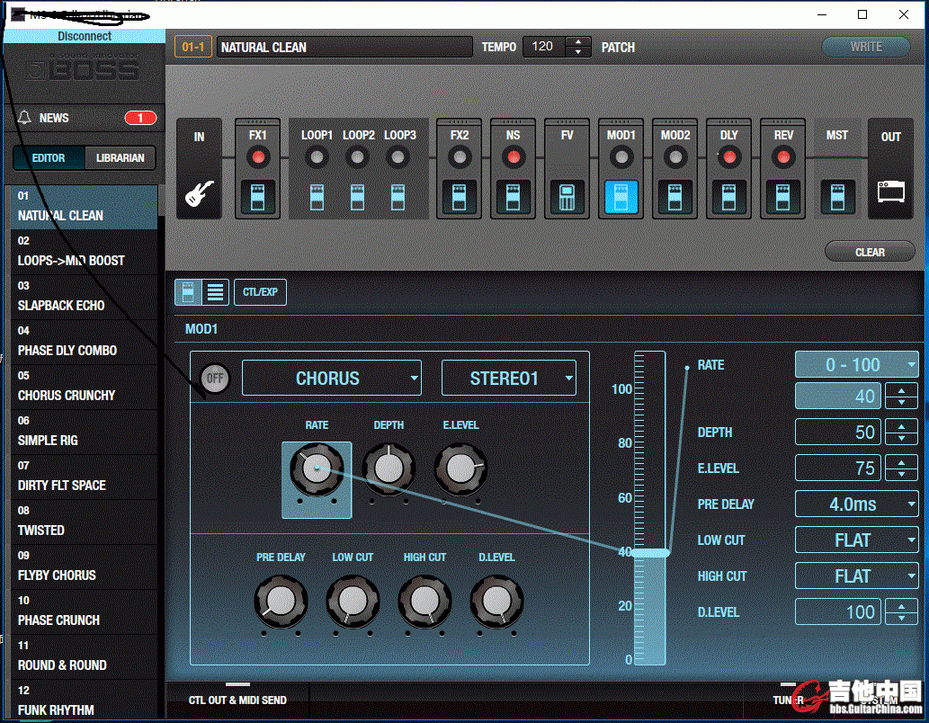The image size is (929, 723).
Task: Click the DEPTH value stepper
Action: coord(901,432)
